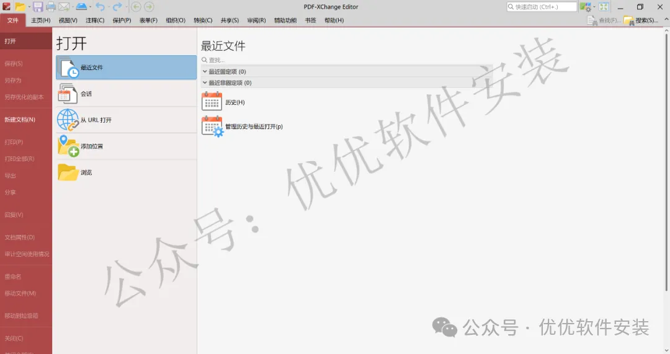Open the undo history dropdown arrow
The height and width of the screenshot is (354, 670).
click(x=109, y=7)
